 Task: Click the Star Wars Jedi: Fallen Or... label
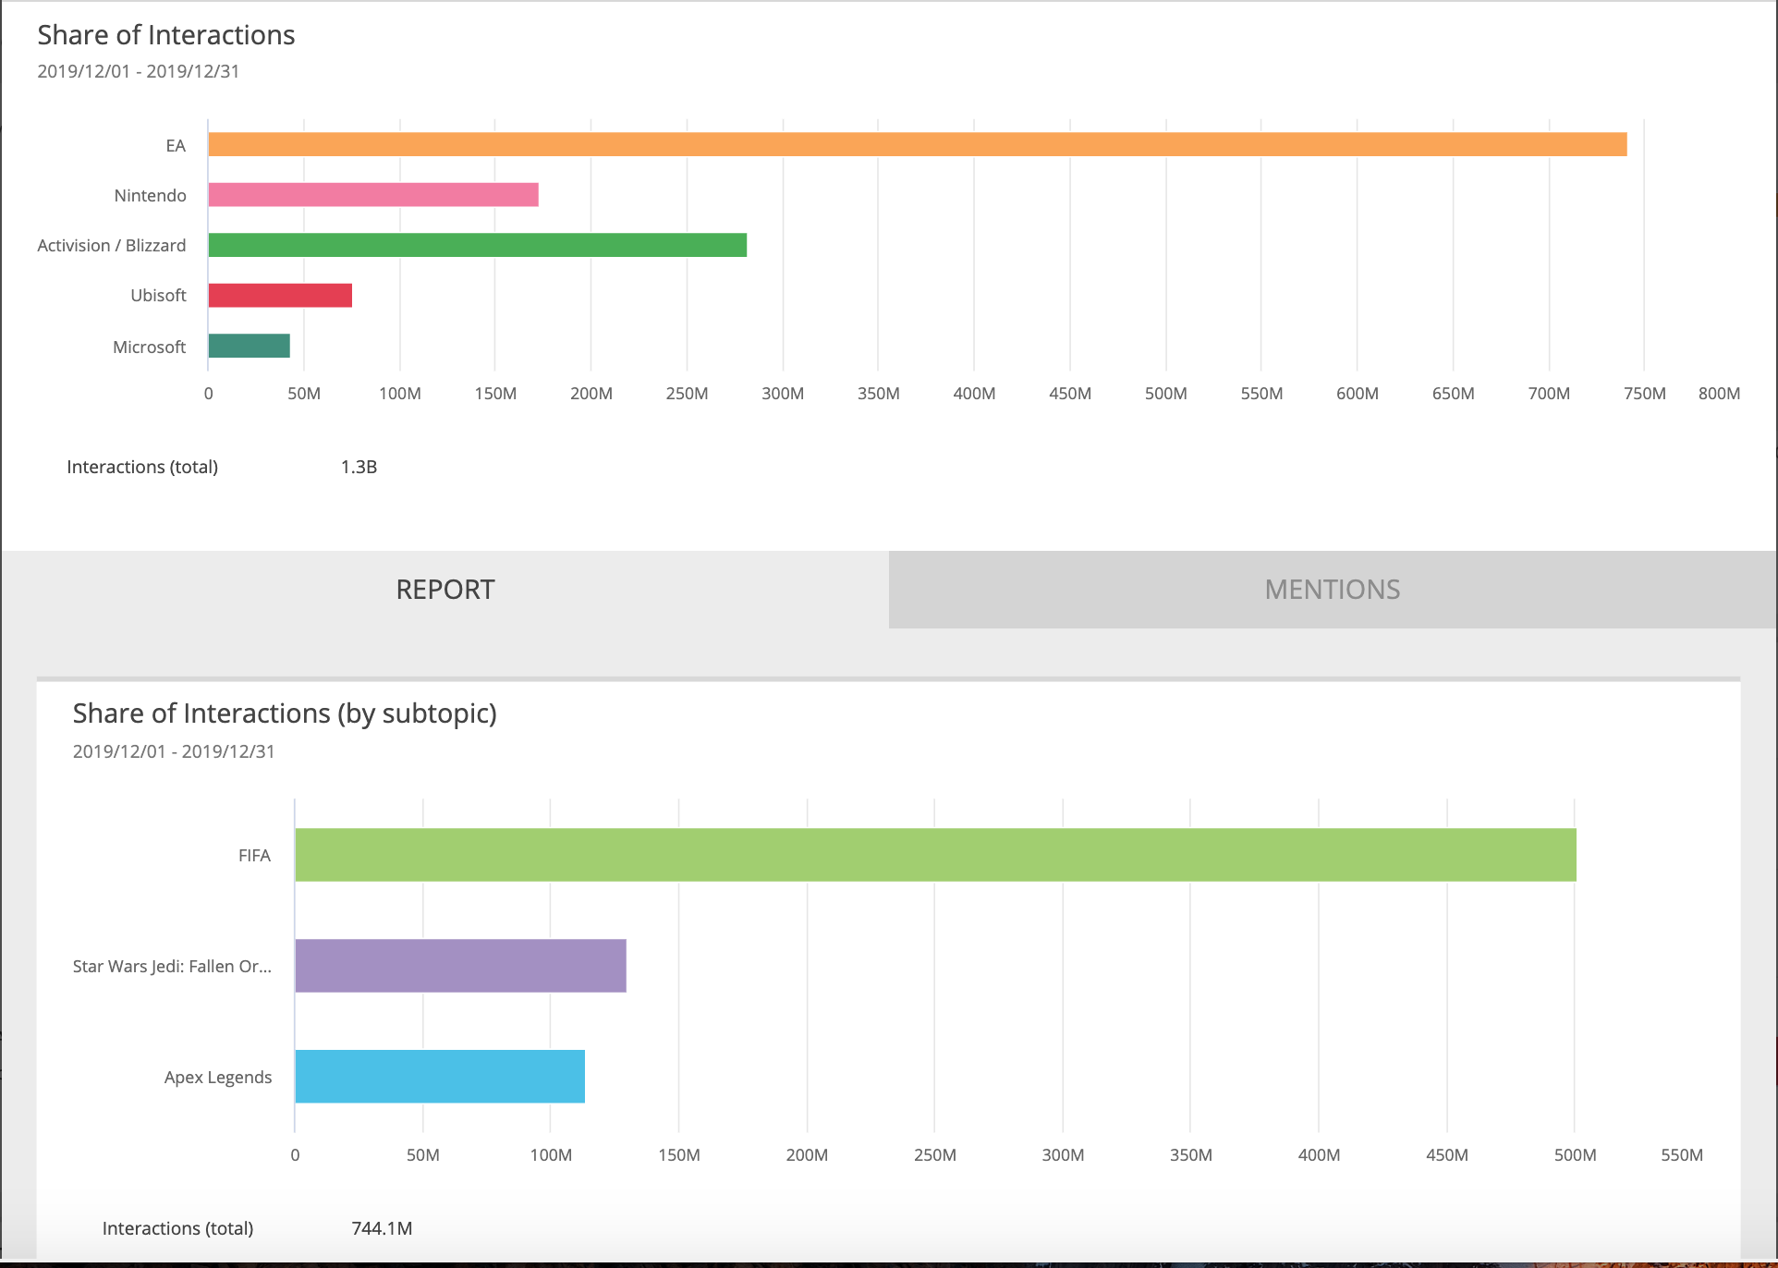(172, 967)
